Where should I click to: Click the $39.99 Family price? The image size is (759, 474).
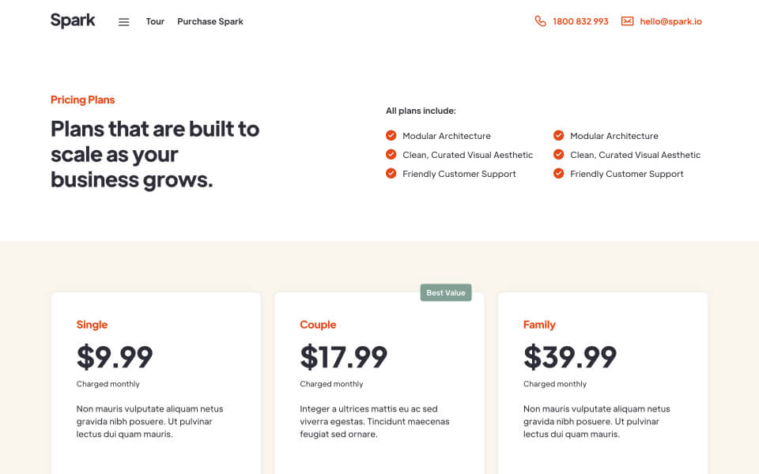click(x=570, y=357)
